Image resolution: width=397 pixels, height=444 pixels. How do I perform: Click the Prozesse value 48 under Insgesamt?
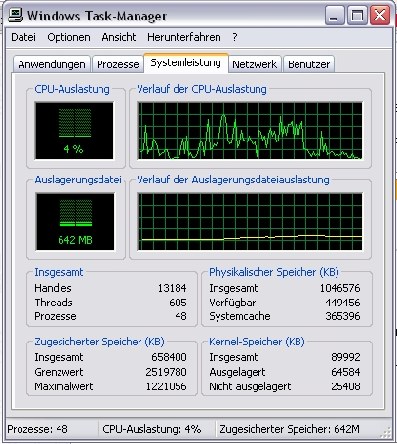[x=180, y=316]
